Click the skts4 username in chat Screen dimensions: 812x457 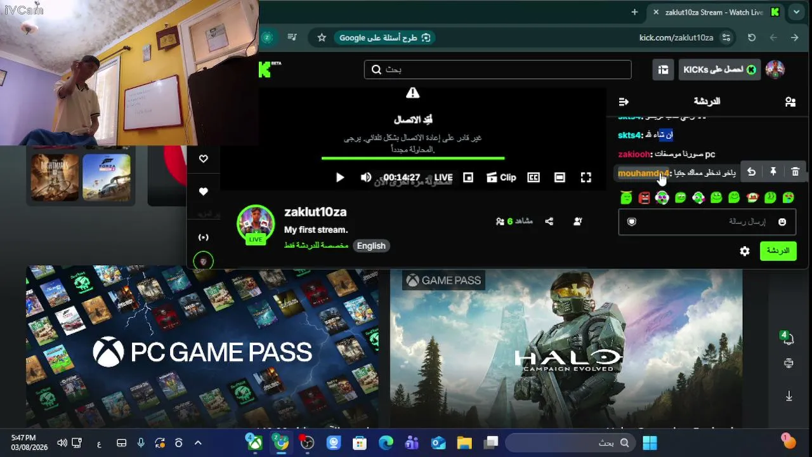630,135
